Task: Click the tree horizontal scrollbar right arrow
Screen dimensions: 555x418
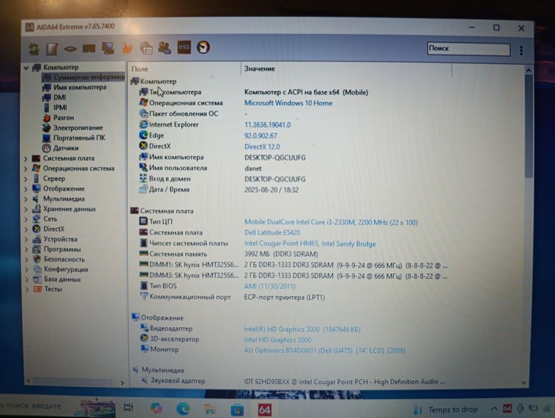Action: click(x=122, y=383)
